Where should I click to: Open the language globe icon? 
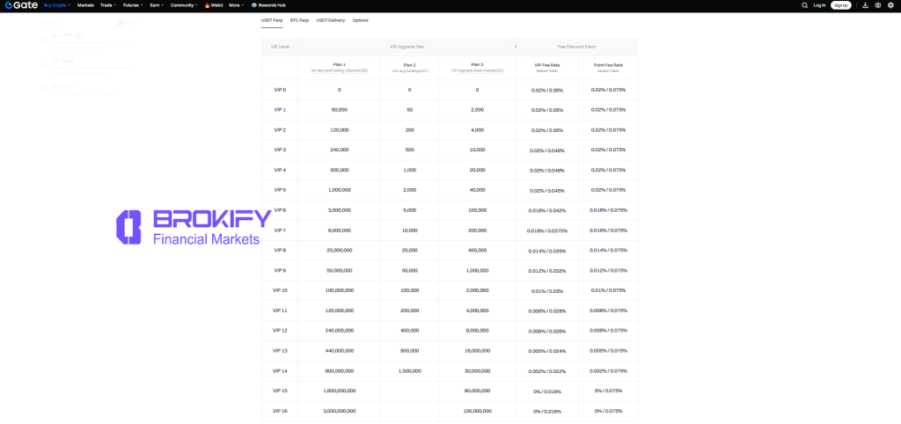click(x=877, y=5)
